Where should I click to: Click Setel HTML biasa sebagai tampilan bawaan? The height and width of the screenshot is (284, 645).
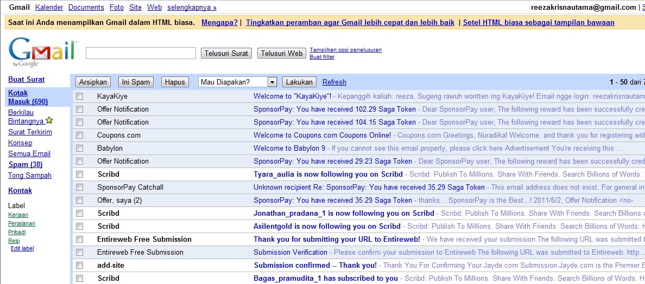[x=539, y=23]
